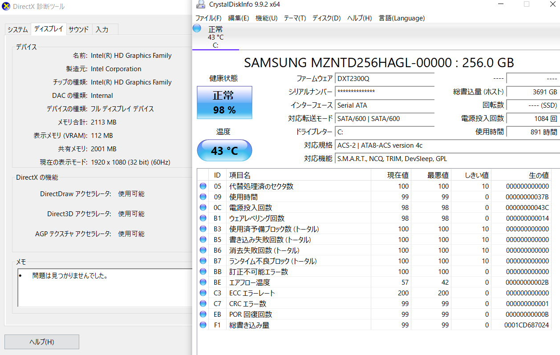Select the ディスプレイ tab in DirectX tool
Viewport: 560px width, 355px height.
pos(49,29)
